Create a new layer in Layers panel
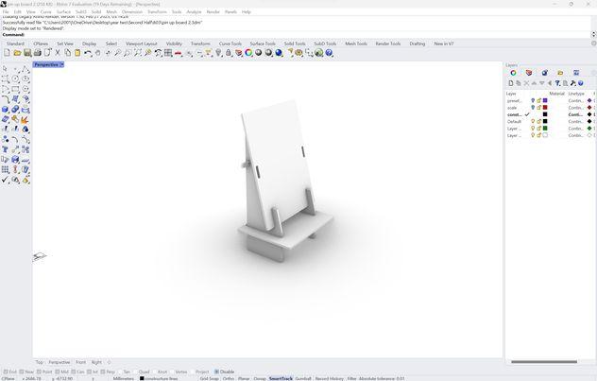Screen dimensions: 597x381 511,83
